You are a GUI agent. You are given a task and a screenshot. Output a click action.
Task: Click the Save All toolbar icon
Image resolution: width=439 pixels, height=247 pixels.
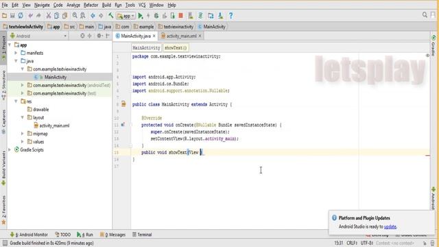tap(12, 16)
